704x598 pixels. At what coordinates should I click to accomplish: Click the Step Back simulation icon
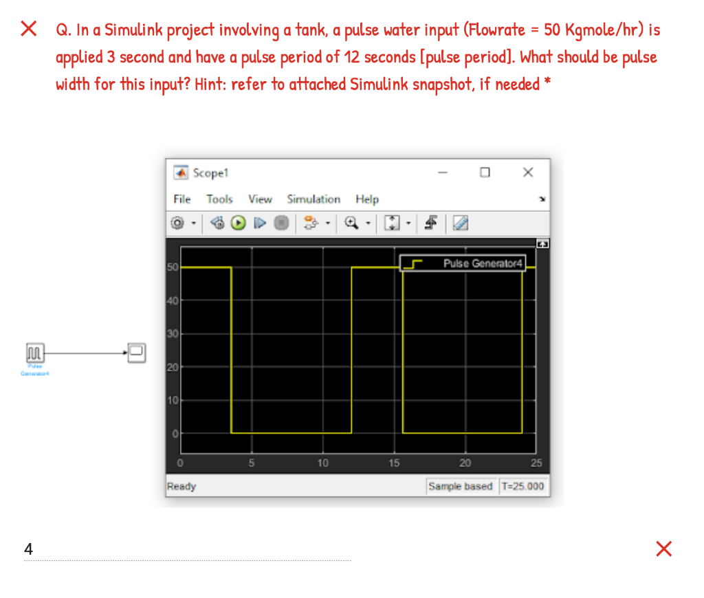coord(218,223)
